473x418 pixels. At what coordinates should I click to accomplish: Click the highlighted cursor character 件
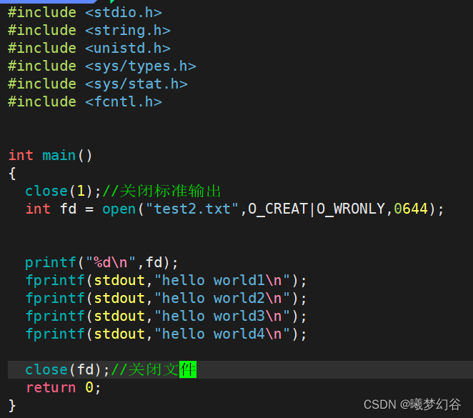[x=188, y=369]
